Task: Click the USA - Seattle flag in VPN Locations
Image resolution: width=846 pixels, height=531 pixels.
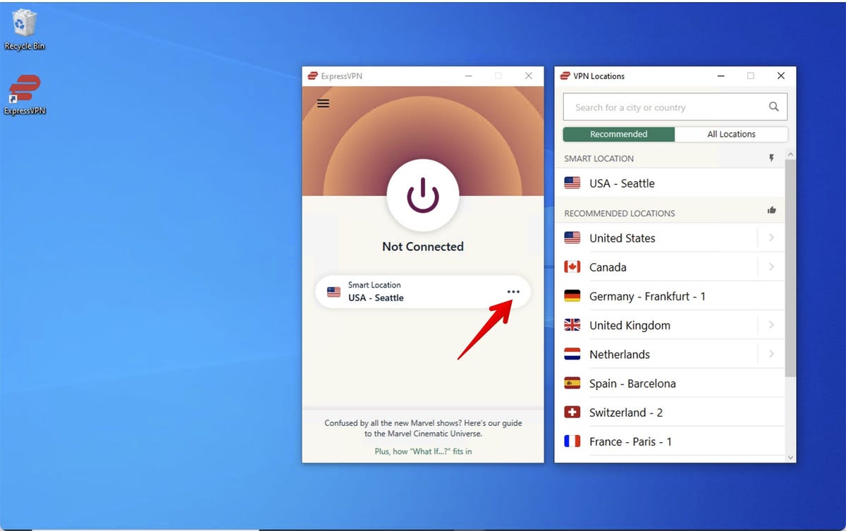Action: [x=572, y=183]
